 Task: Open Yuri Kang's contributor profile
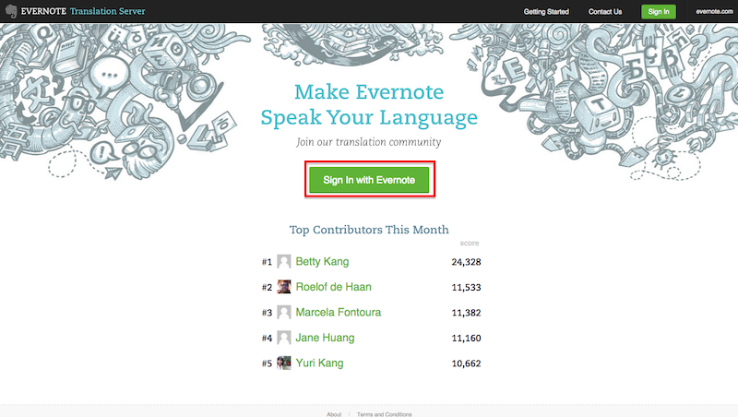pyautogui.click(x=319, y=363)
